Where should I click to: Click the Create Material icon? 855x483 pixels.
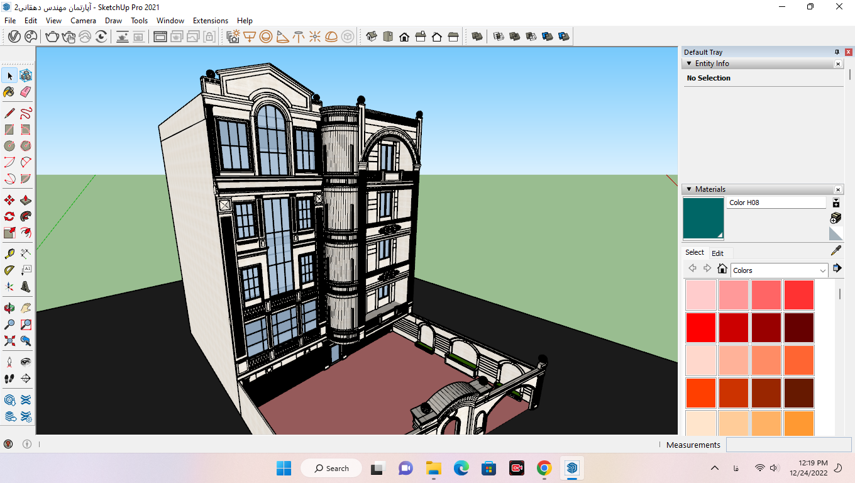pyautogui.click(x=836, y=218)
